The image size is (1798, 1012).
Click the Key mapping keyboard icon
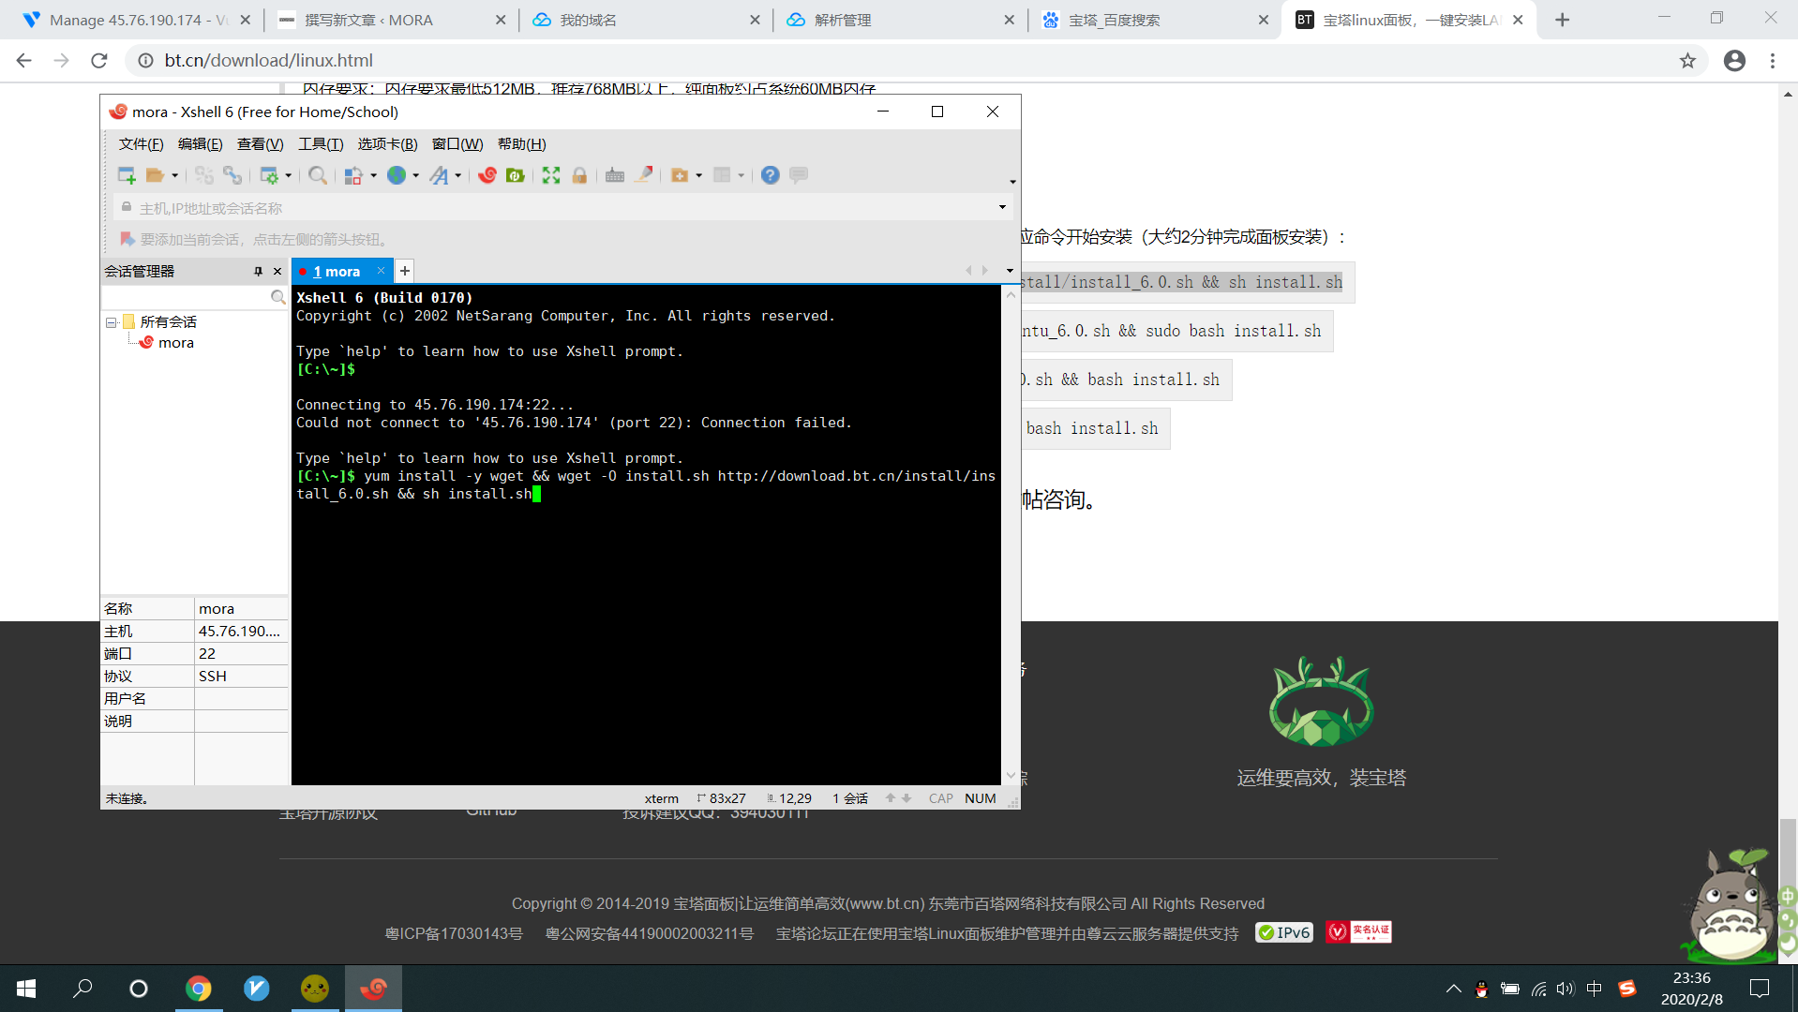click(x=615, y=175)
